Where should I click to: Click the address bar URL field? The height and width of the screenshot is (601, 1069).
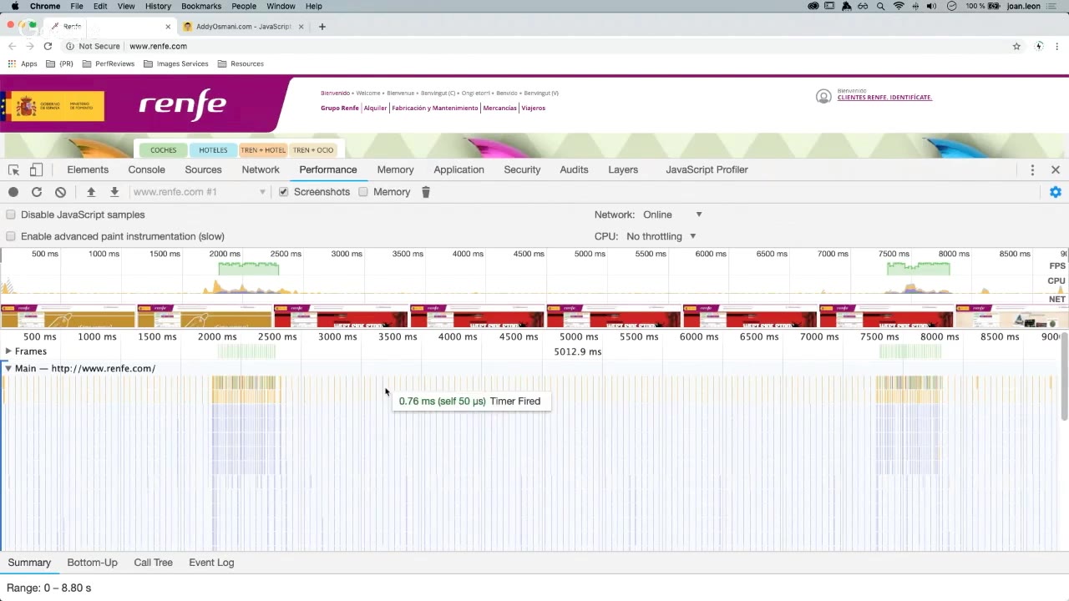pyautogui.click(x=534, y=46)
